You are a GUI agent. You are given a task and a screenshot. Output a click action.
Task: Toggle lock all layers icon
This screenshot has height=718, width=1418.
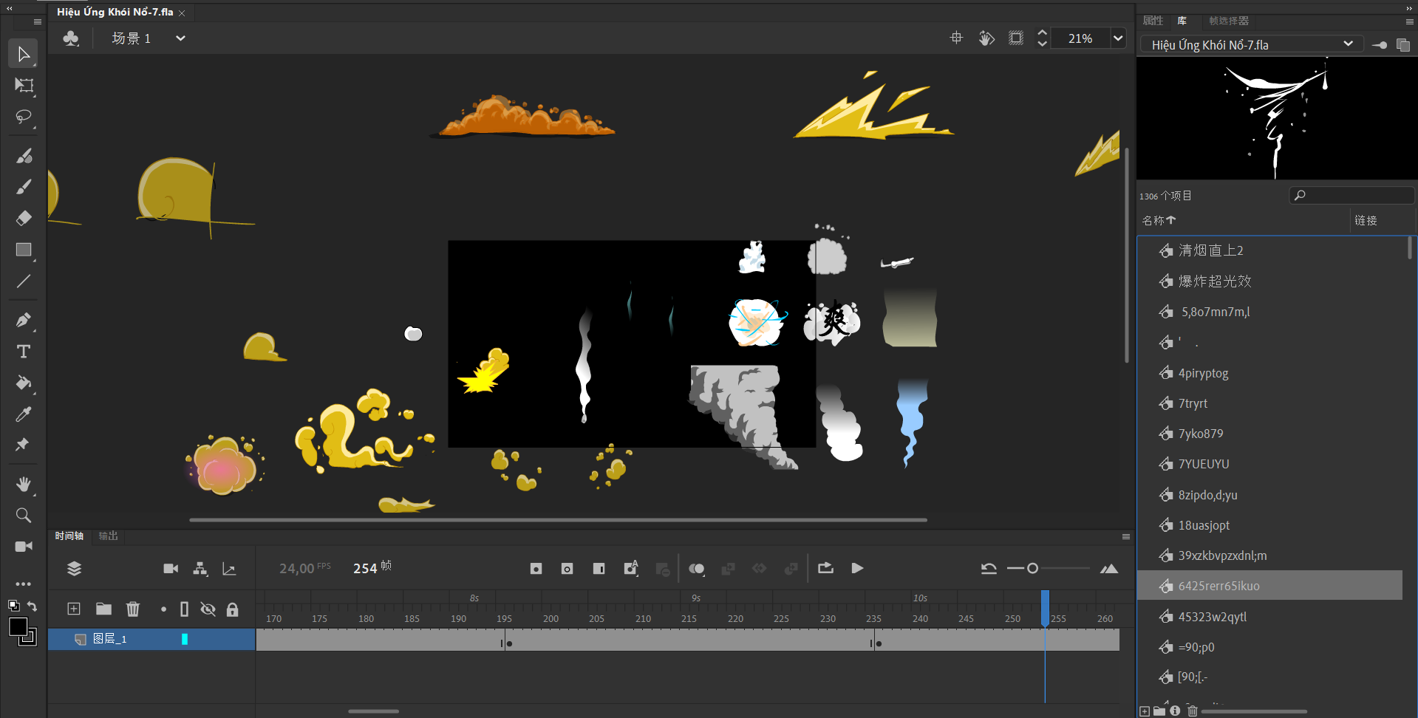pyautogui.click(x=232, y=609)
